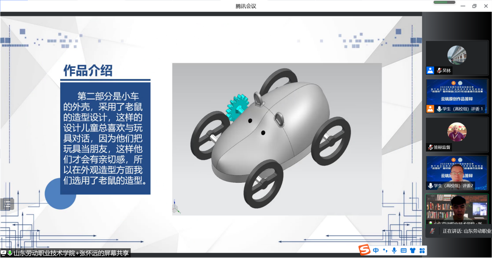Viewport: 492px width, 258px height.
Task: Click the muted mic icon beside 吴林
Action: [439, 71]
